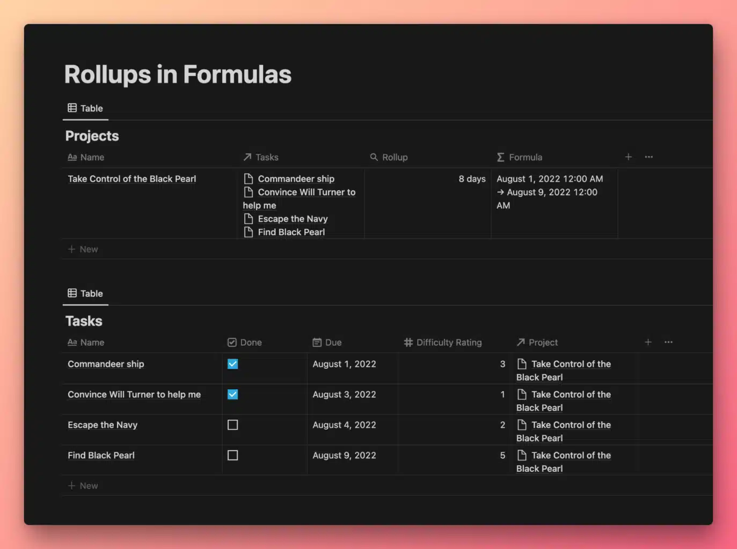Open the Done column header menu
This screenshot has height=549, width=737.
point(245,342)
